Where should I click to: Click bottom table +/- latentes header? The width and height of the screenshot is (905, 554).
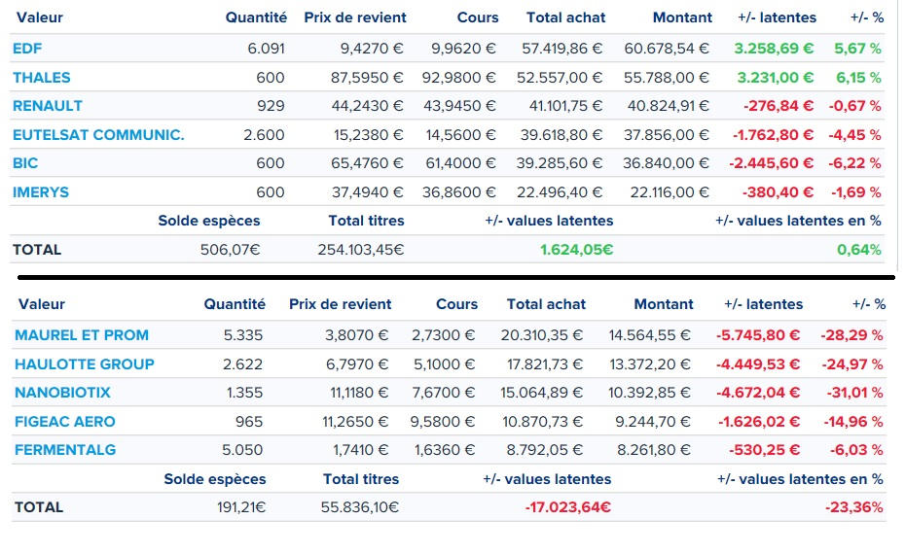point(764,304)
